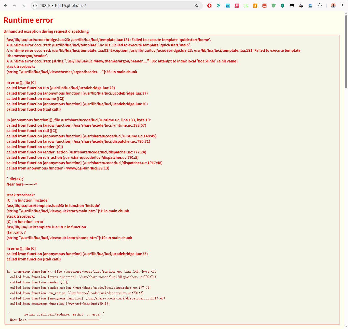Screen dimensions: 348x329
Task: Click the scrollbar up arrow
Action: (346, 13)
